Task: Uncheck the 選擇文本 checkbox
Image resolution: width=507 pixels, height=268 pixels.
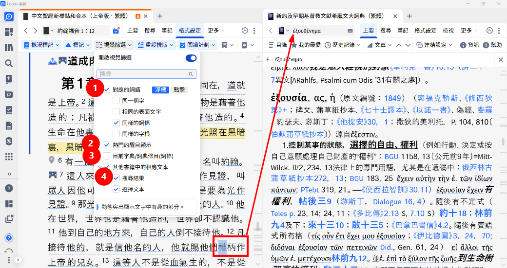Action: click(x=116, y=189)
